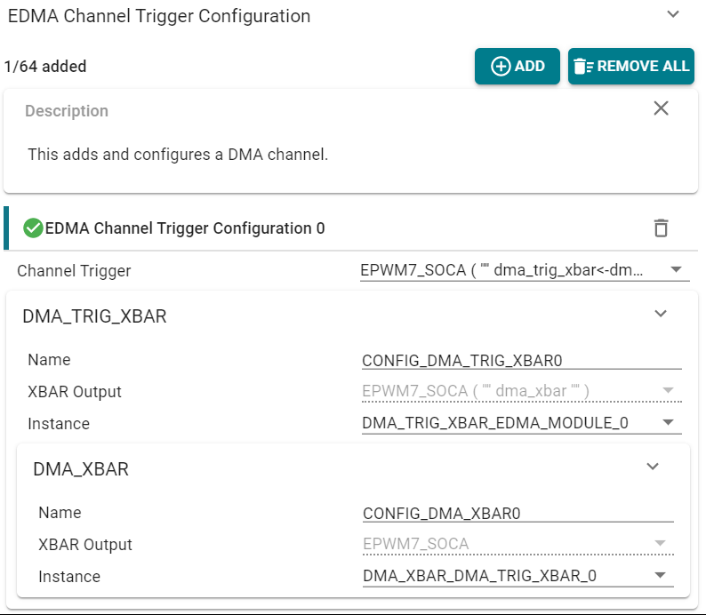
Task: Open the Channel Trigger dropdown
Action: point(525,270)
